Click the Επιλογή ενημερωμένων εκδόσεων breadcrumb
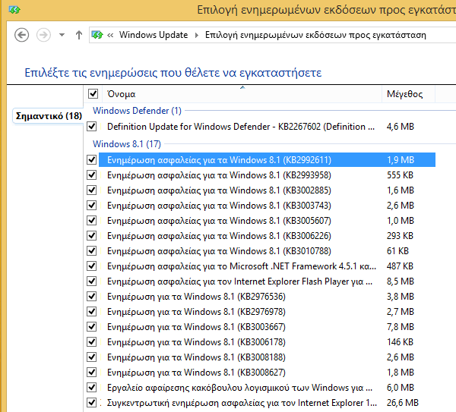 [315, 35]
